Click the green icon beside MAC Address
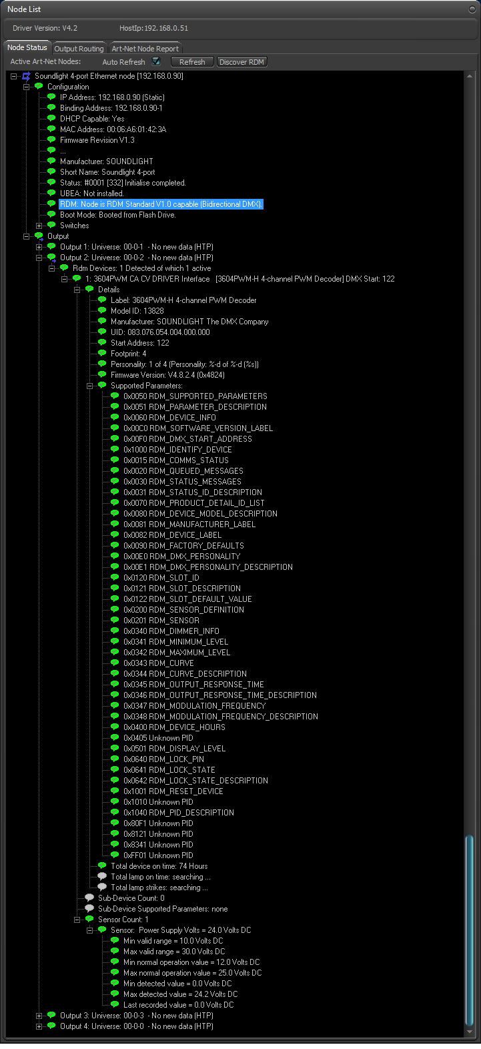Viewport: 481px width, 1049px height. tap(51, 129)
